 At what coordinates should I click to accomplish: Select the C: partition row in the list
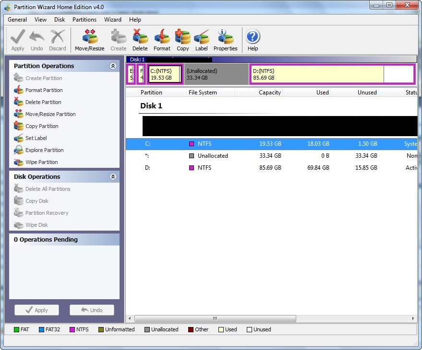tap(272, 144)
